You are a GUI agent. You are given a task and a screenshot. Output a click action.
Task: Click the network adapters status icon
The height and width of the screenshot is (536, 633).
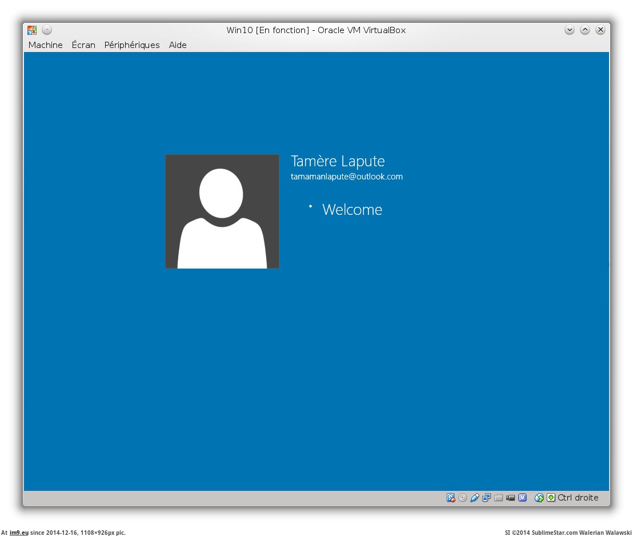click(487, 498)
